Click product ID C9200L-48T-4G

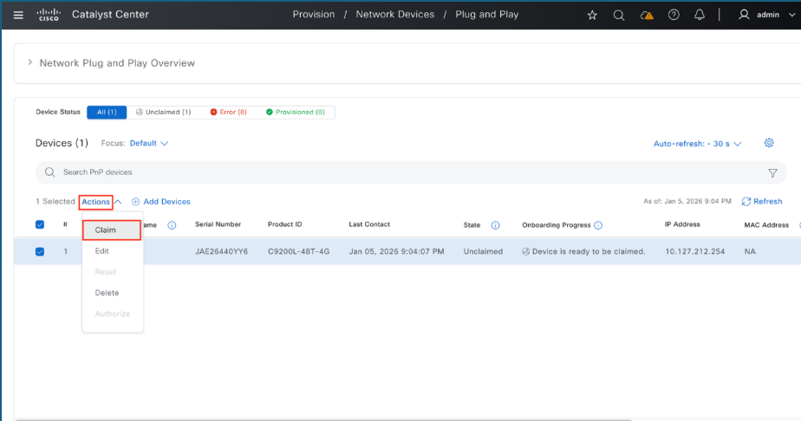point(298,251)
